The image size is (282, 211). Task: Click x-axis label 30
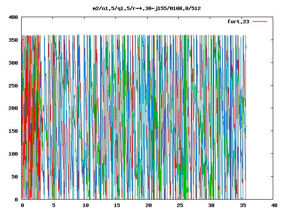tap(211, 205)
